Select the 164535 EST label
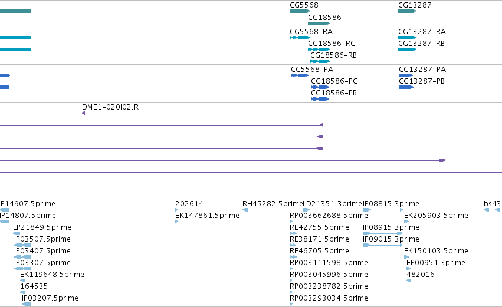The width and height of the screenshot is (502, 307). [x=34, y=286]
